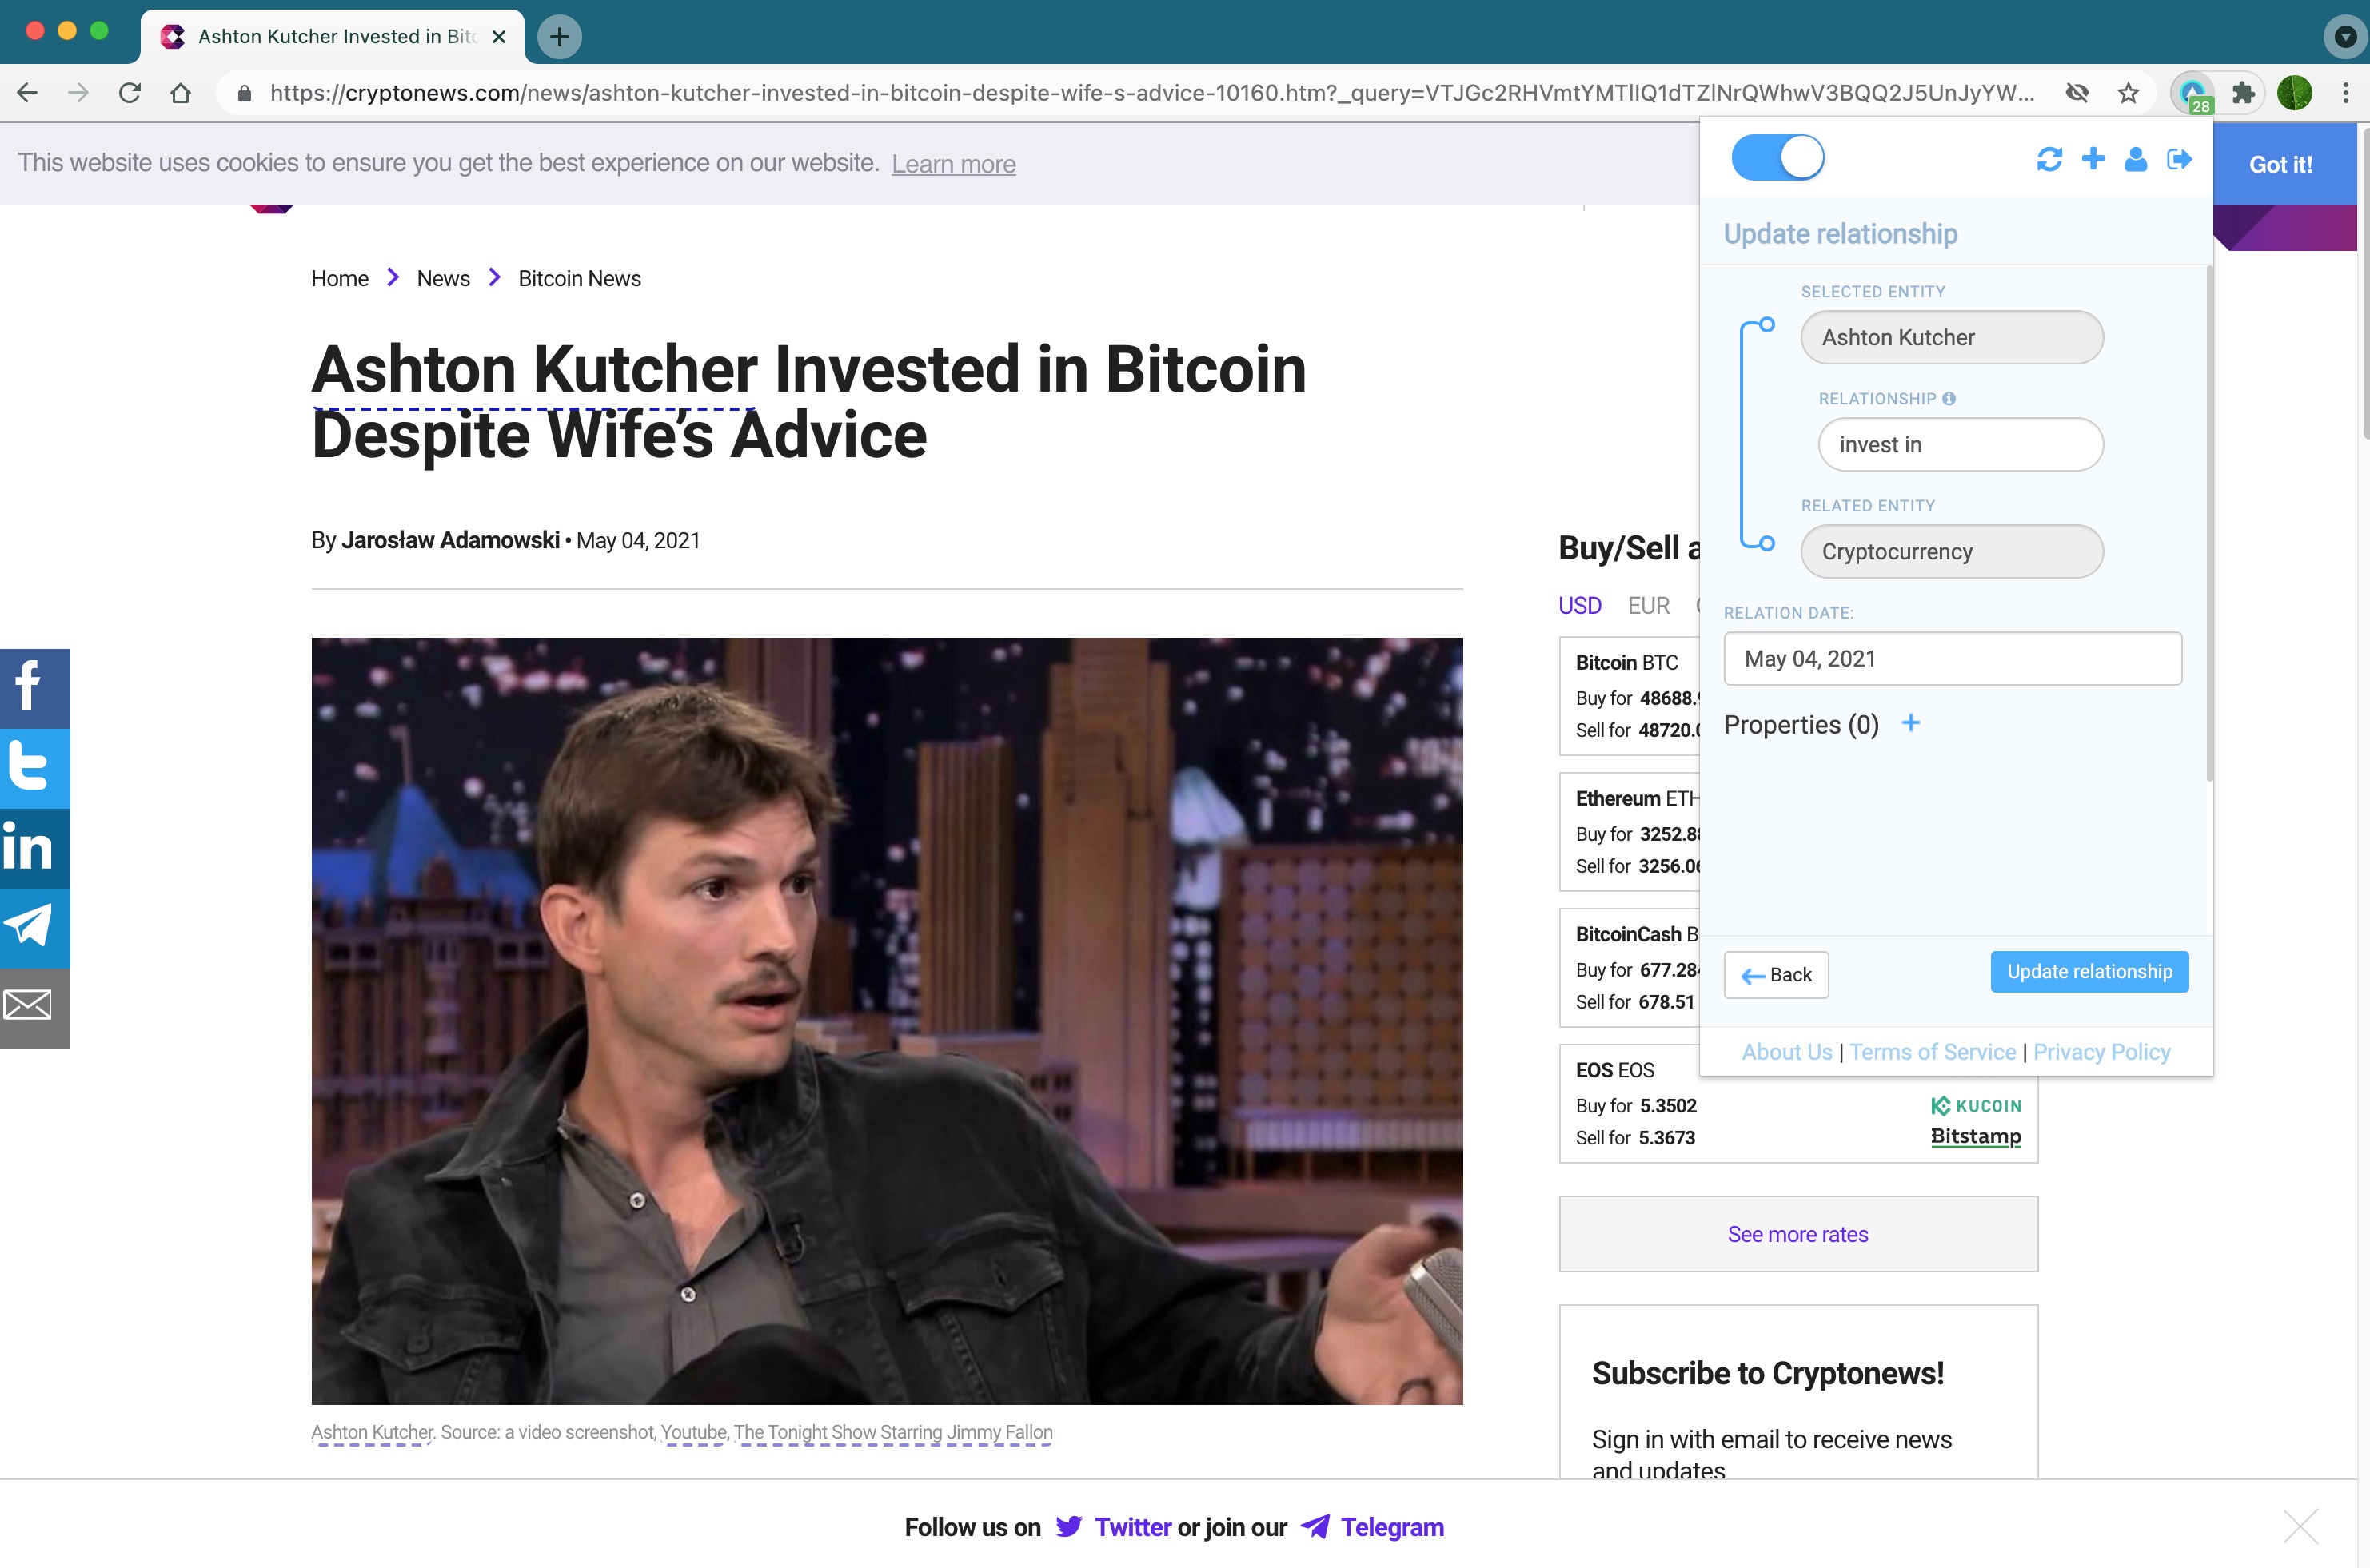Screen dimensions: 2370x1568
Task: Reload the page
Action: tap(129, 93)
